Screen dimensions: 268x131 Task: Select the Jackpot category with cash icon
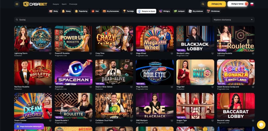pos(179,11)
